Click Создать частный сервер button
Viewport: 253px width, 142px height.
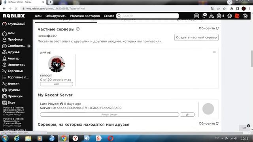click(x=196, y=37)
